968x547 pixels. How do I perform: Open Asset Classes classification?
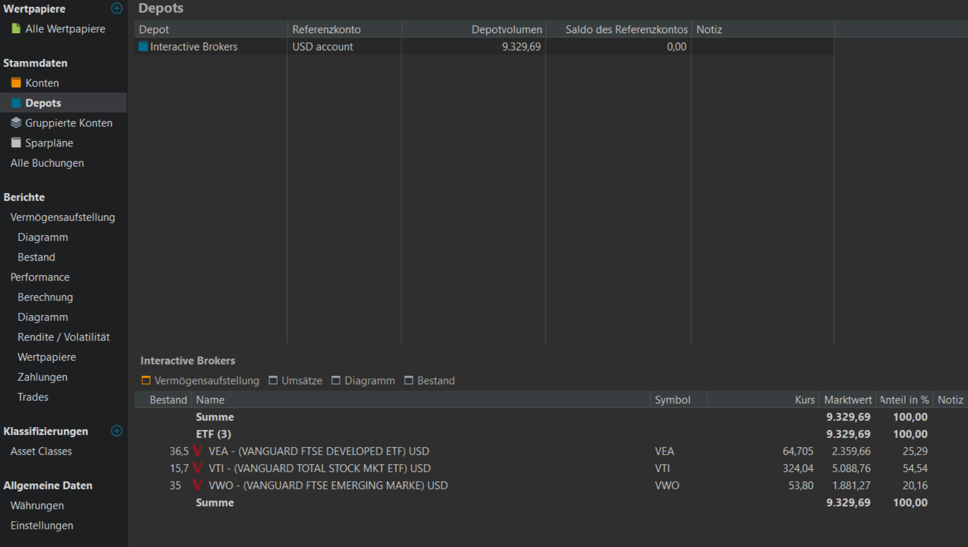click(41, 452)
